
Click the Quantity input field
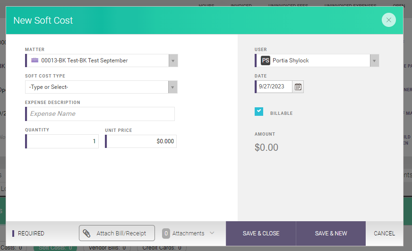click(x=62, y=141)
